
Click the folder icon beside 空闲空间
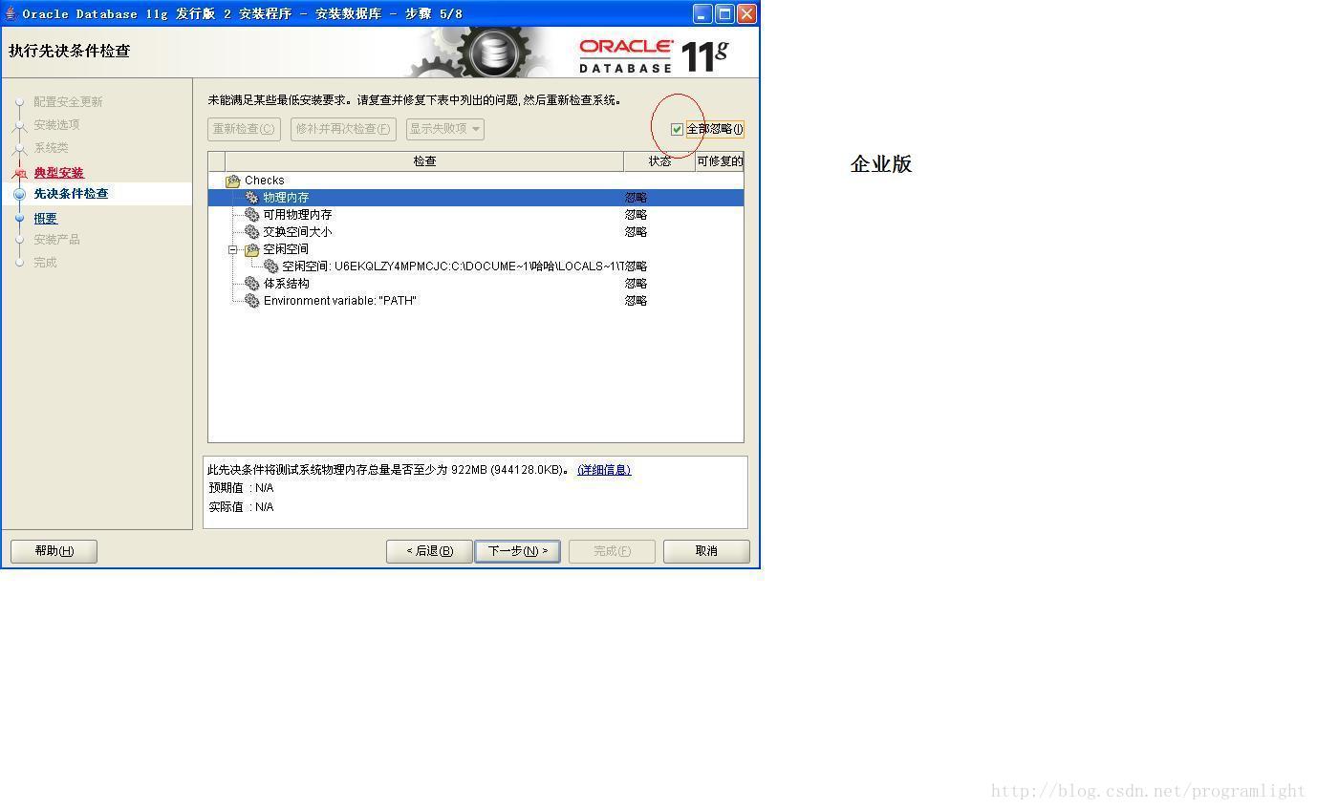(252, 249)
